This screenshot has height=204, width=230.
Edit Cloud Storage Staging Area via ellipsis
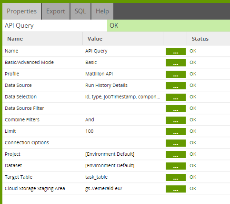coord(176,189)
